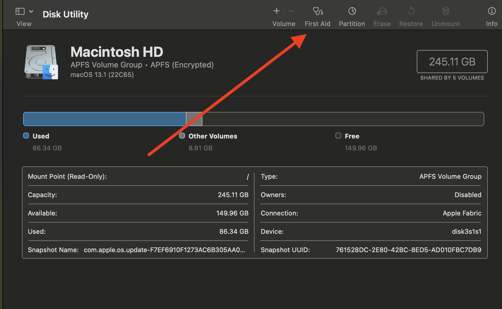The width and height of the screenshot is (502, 309).
Task: Click the Erase drive icon
Action: click(x=382, y=11)
